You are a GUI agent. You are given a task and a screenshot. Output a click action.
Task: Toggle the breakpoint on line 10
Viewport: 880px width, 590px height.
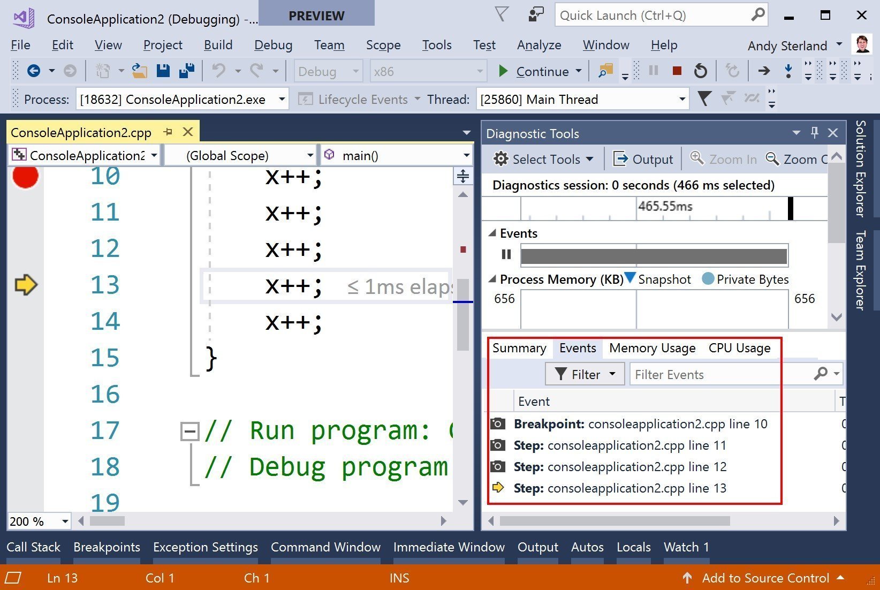25,177
